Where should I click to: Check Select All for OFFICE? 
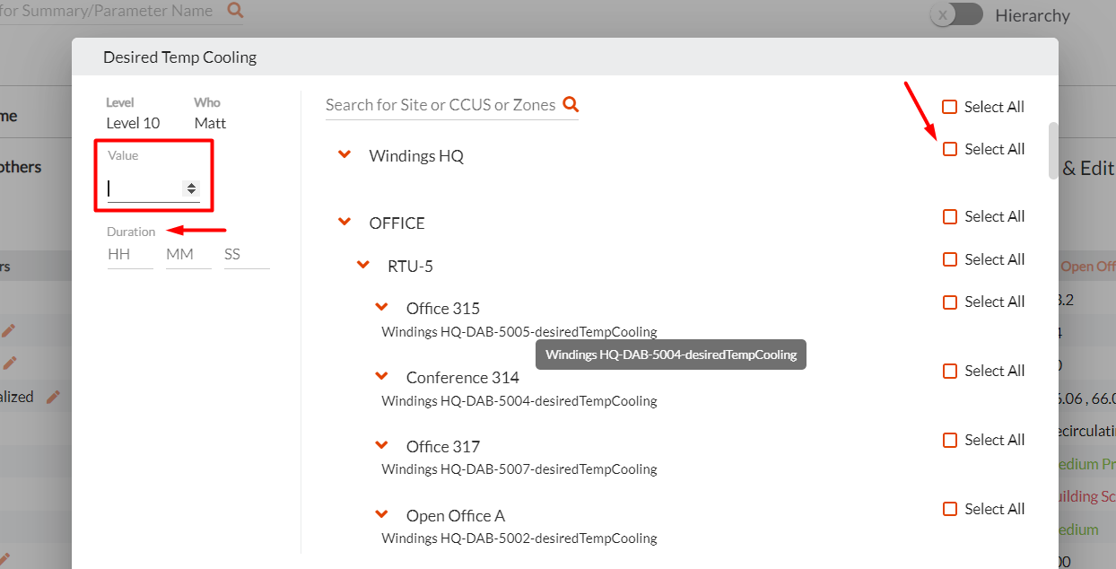click(950, 216)
